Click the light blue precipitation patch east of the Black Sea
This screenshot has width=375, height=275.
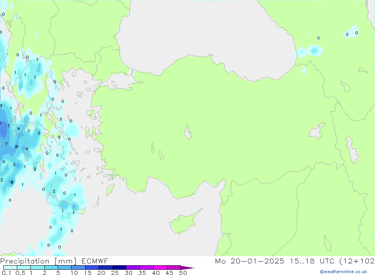pos(310,51)
